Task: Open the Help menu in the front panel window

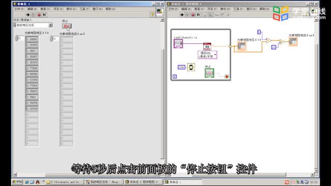Action: click(x=110, y=9)
